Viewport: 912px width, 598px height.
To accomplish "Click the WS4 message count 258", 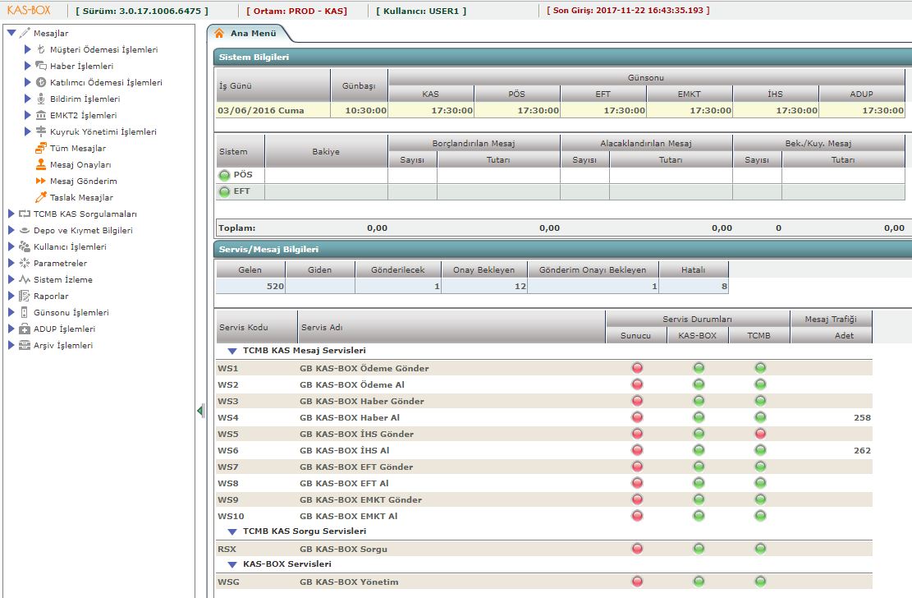I will click(862, 417).
